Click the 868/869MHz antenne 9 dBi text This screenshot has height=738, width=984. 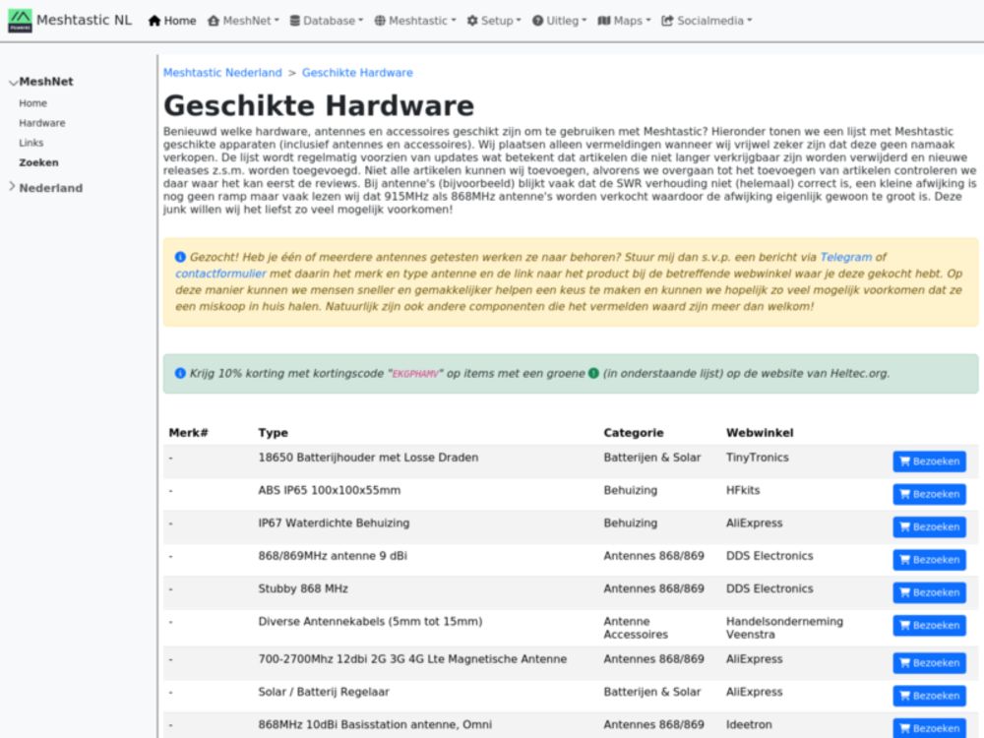332,555
